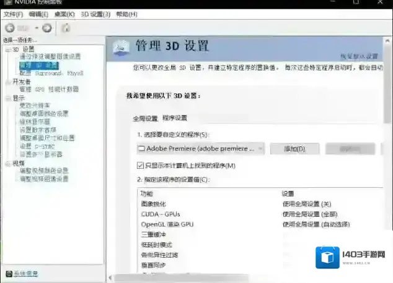Open the 文件(F) menu
393x283 pixels.
coord(12,14)
